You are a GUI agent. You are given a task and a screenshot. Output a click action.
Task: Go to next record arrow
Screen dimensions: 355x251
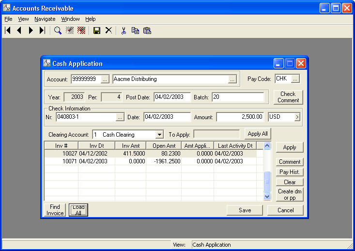31,31
